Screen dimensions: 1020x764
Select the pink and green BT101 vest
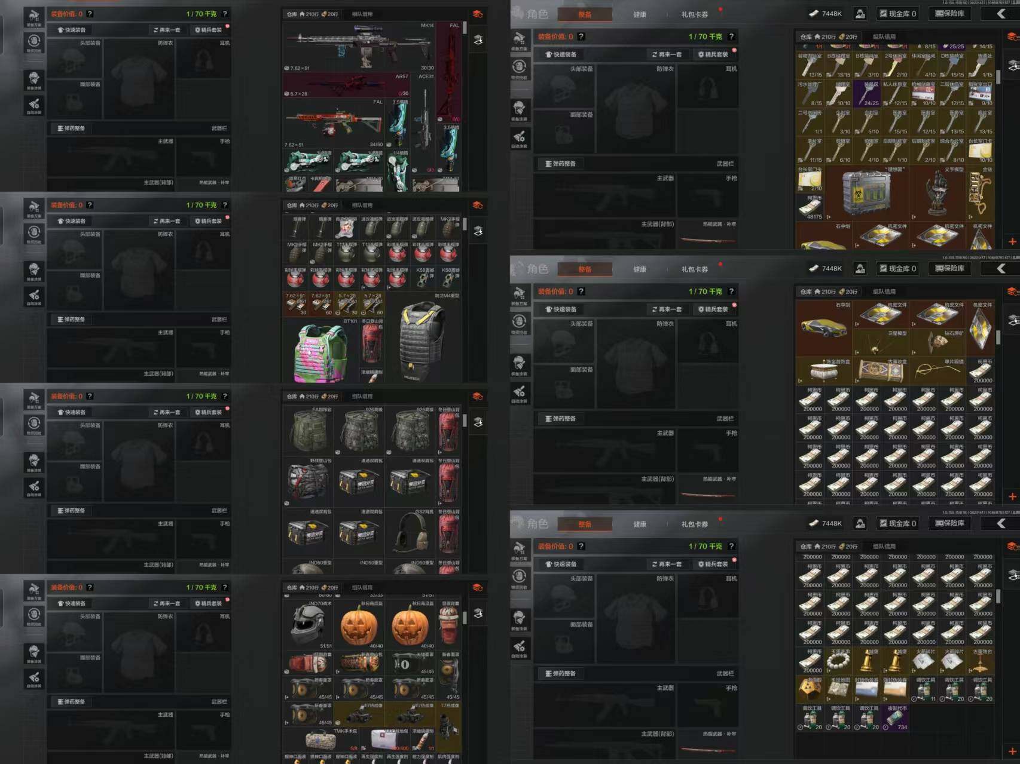point(321,354)
